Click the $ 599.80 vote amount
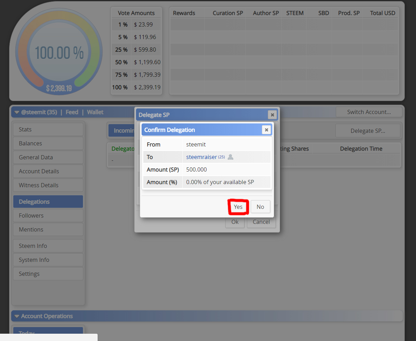Image resolution: width=416 pixels, height=341 pixels. (x=145, y=50)
